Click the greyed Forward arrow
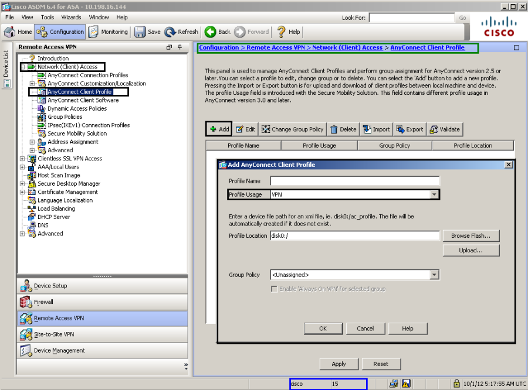The width and height of the screenshot is (528, 390). pos(252,32)
